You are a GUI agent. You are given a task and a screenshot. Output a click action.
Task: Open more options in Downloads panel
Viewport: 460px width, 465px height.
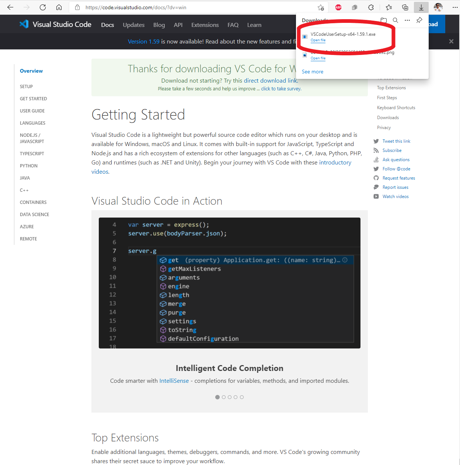[407, 20]
